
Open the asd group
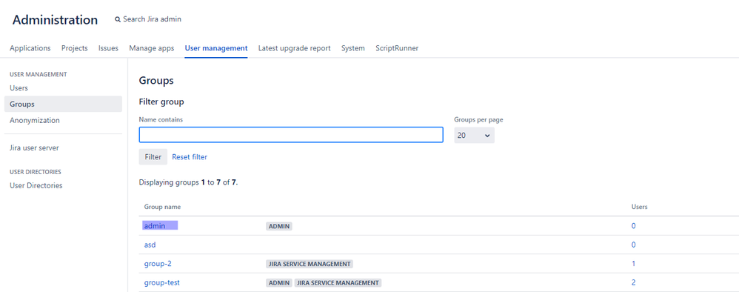[150, 245]
